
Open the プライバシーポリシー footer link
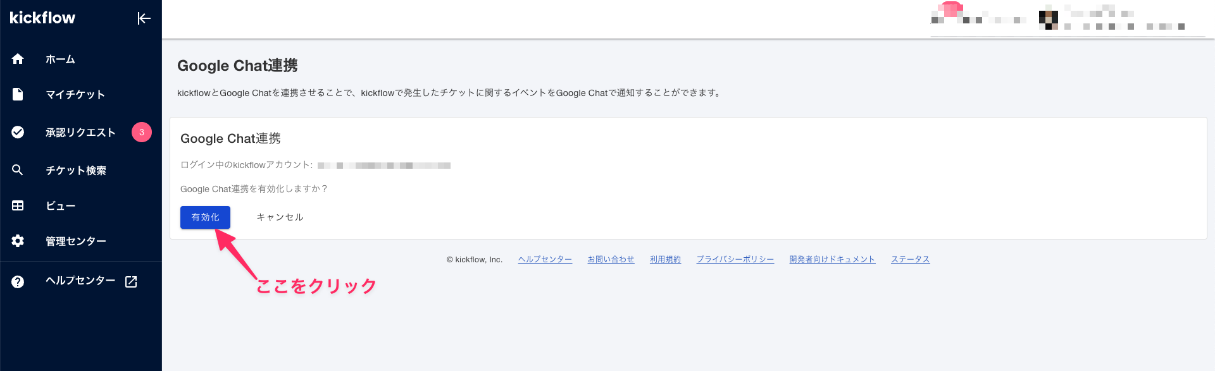pyautogui.click(x=735, y=260)
